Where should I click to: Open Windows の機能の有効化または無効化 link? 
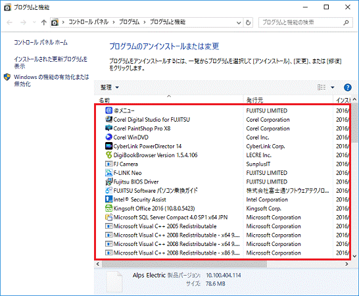(x=51, y=80)
